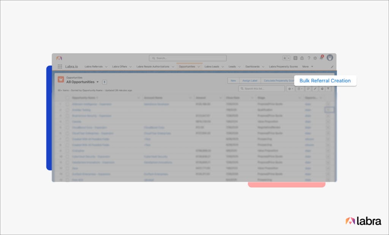Image resolution: width=389 pixels, height=235 pixels.
Task: Pin the All Opportunities list view
Action: tap(104, 82)
